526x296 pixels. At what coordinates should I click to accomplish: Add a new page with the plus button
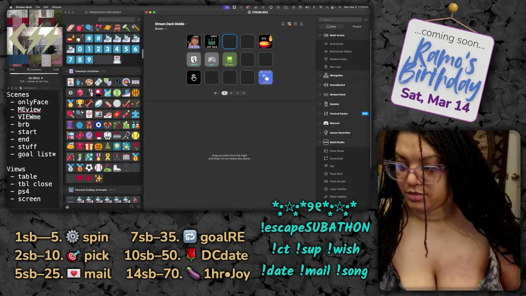coord(244,93)
